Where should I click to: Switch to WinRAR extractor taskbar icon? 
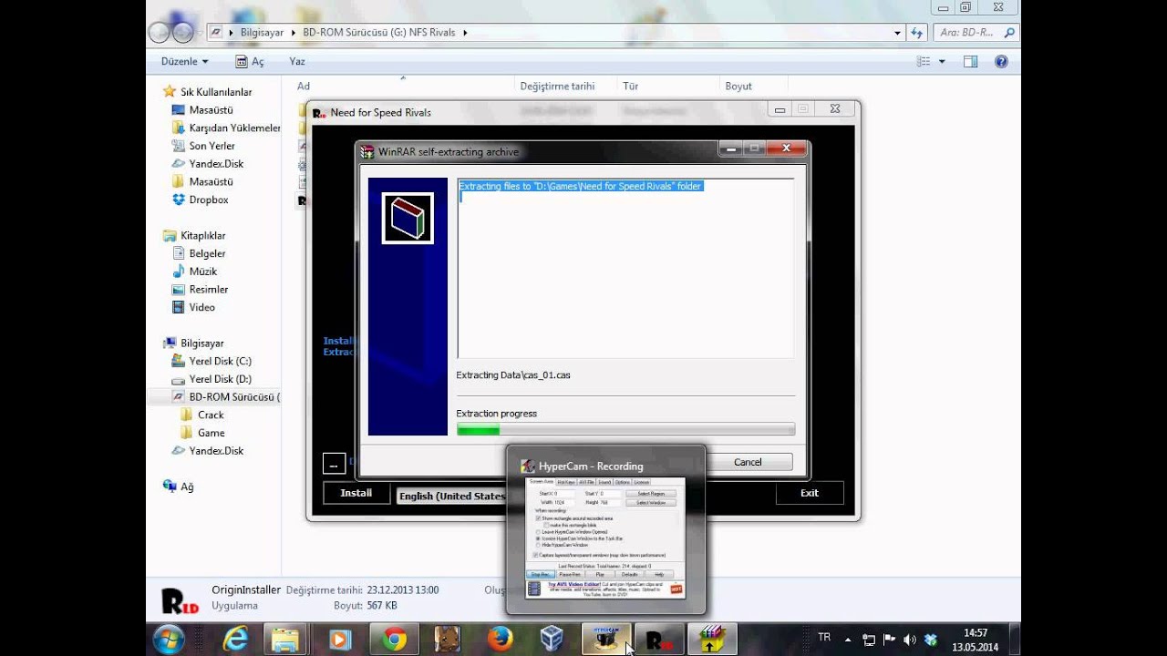click(711, 640)
